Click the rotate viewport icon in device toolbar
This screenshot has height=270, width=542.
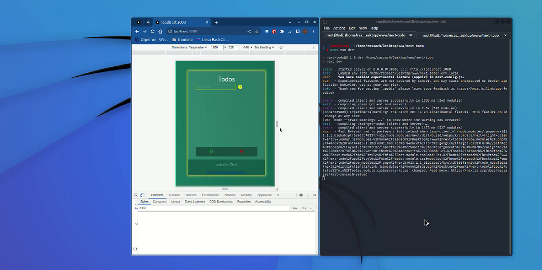pos(281,48)
